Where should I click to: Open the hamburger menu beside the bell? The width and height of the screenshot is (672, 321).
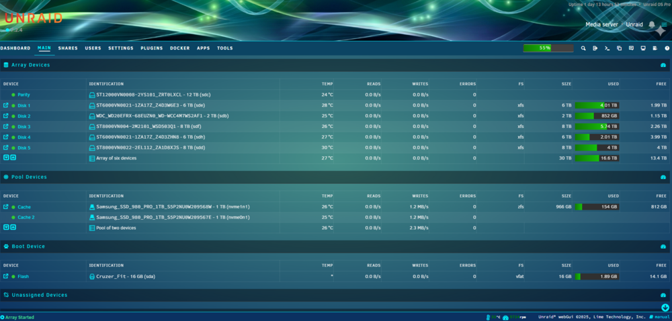[x=664, y=24]
